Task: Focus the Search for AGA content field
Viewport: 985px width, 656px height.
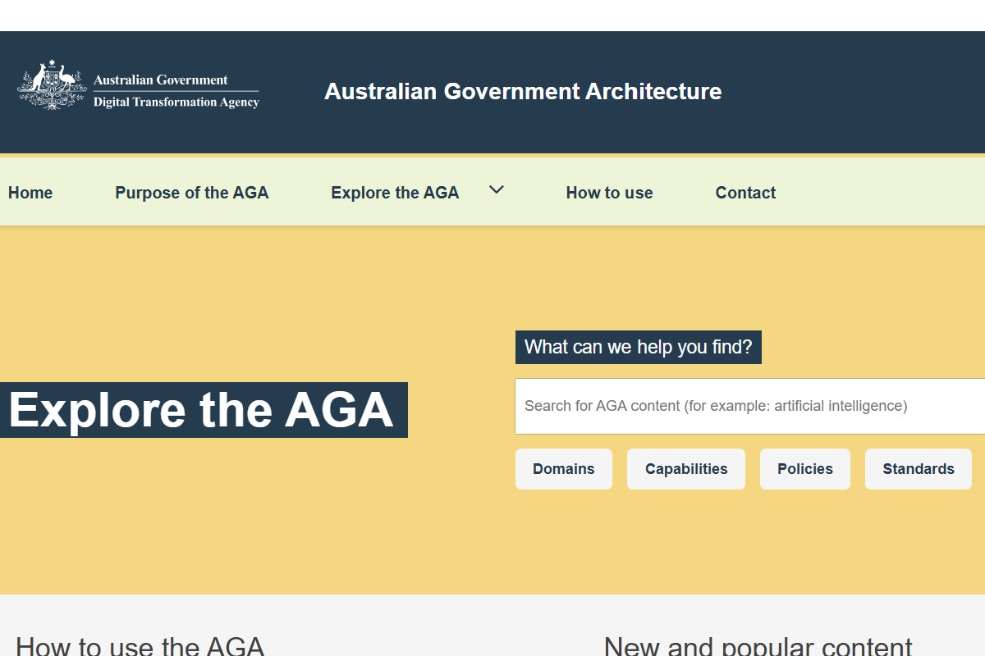Action: [x=750, y=406]
